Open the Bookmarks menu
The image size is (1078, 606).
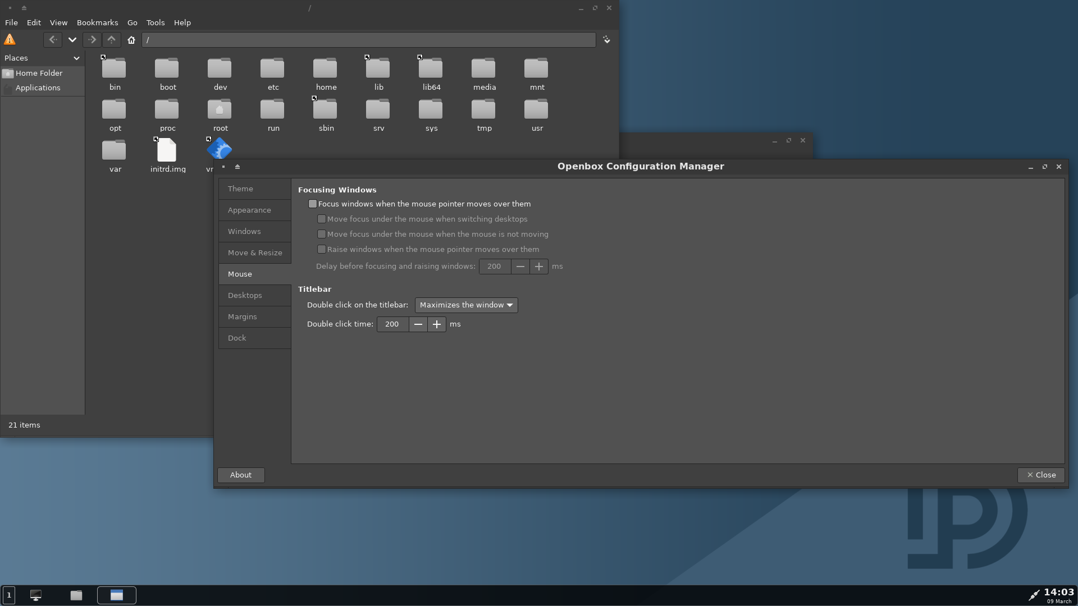pos(97,23)
